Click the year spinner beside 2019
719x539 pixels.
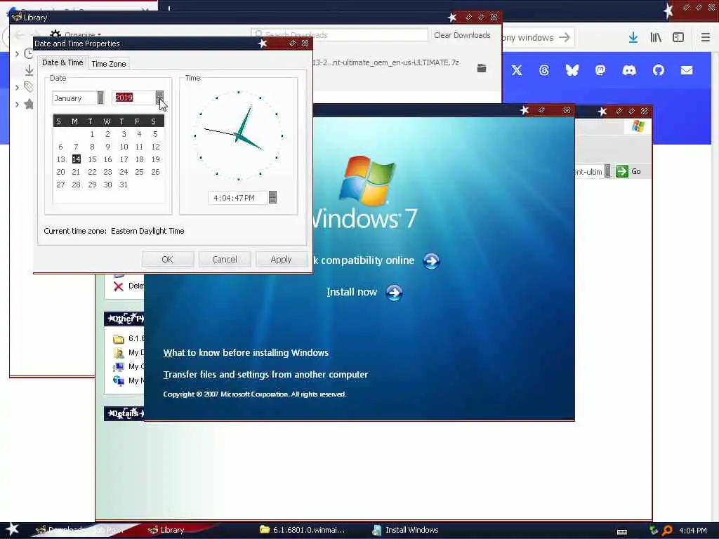point(159,98)
